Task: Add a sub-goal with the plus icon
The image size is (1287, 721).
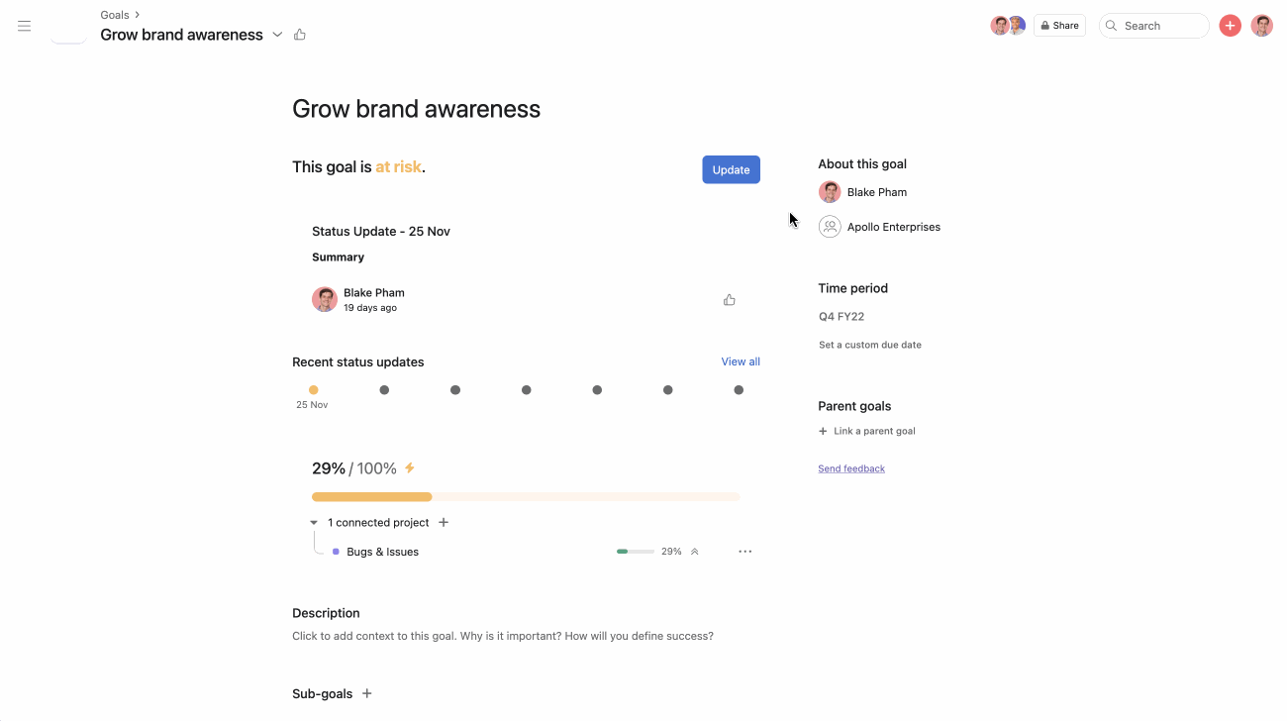Action: click(367, 693)
